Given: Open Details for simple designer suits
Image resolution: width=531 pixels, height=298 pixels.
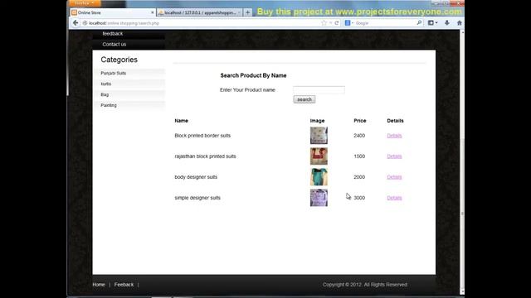Looking at the screenshot, I should (x=394, y=198).
